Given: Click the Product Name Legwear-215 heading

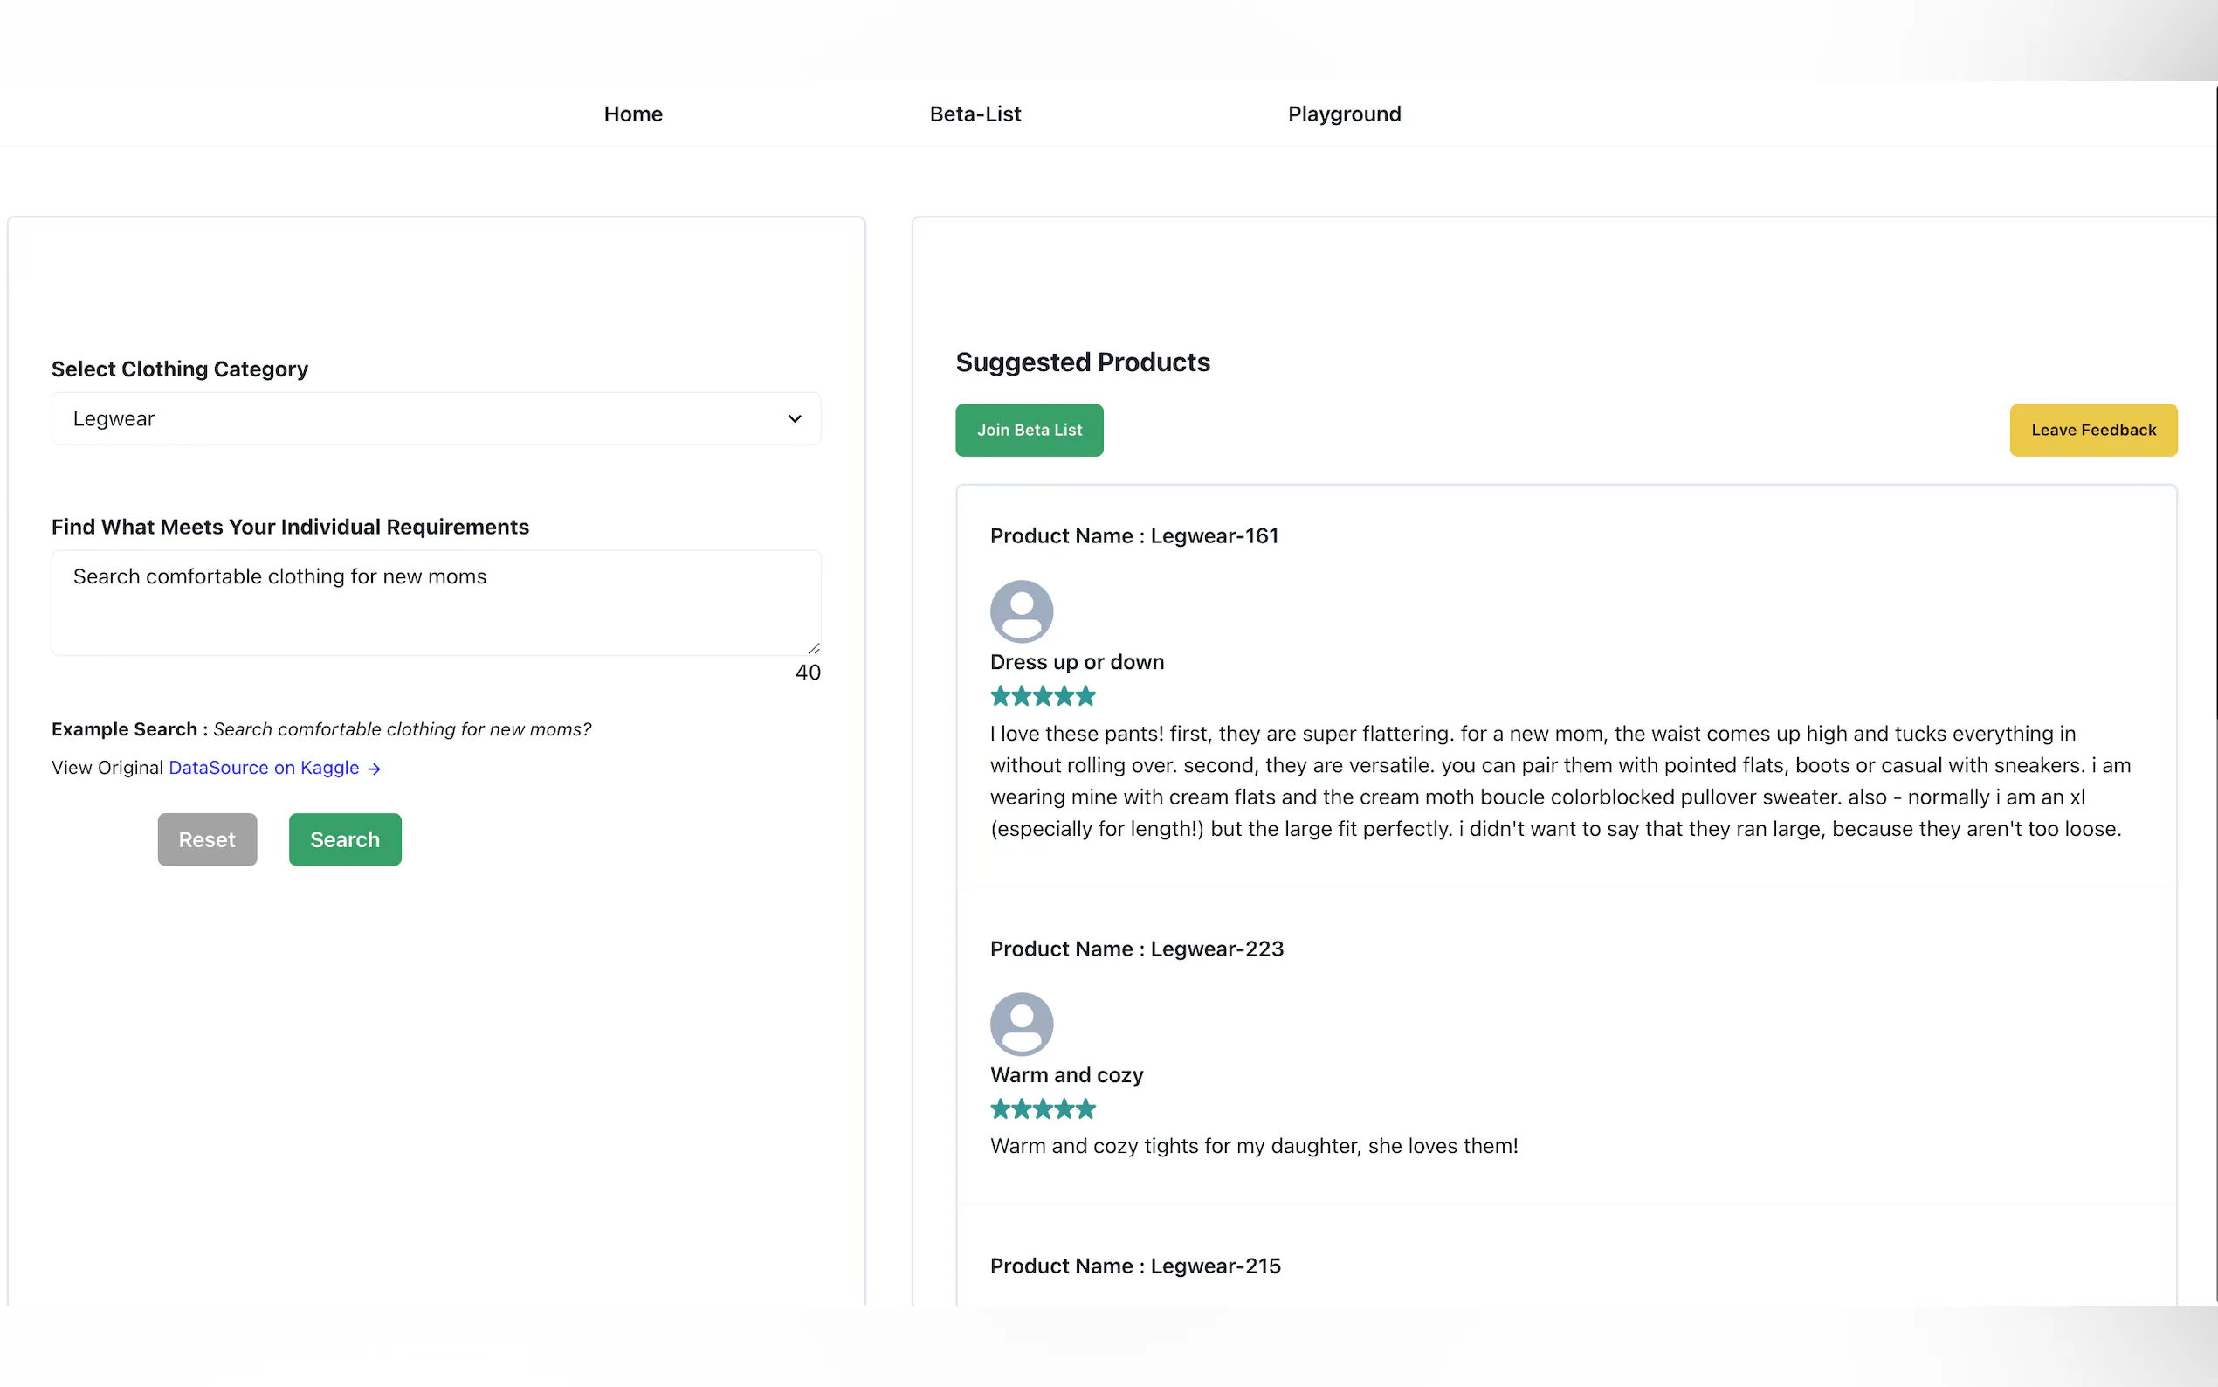Looking at the screenshot, I should point(1135,1266).
